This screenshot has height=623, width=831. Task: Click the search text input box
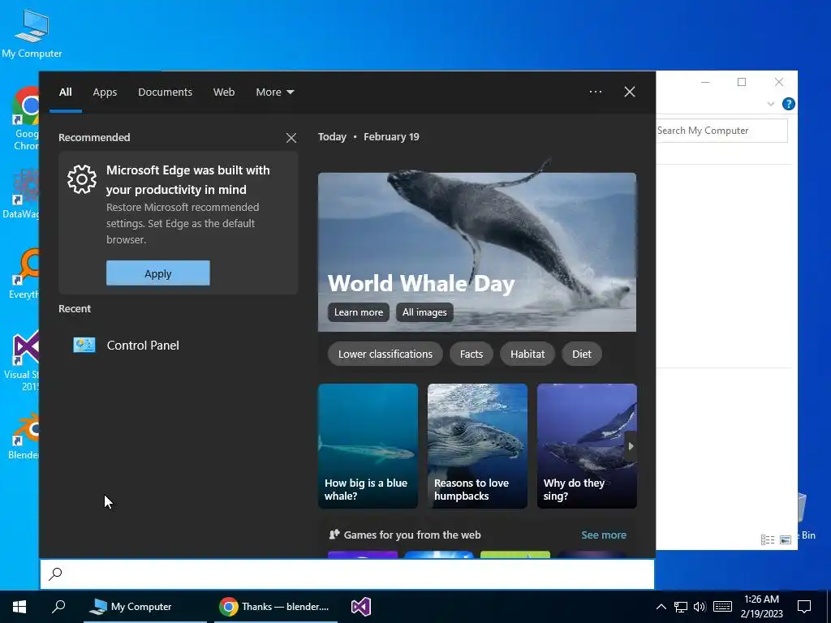pos(347,574)
